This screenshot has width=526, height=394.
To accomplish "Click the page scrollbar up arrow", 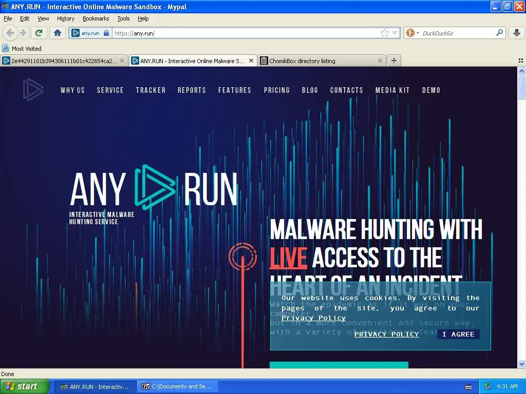I will coord(521,71).
